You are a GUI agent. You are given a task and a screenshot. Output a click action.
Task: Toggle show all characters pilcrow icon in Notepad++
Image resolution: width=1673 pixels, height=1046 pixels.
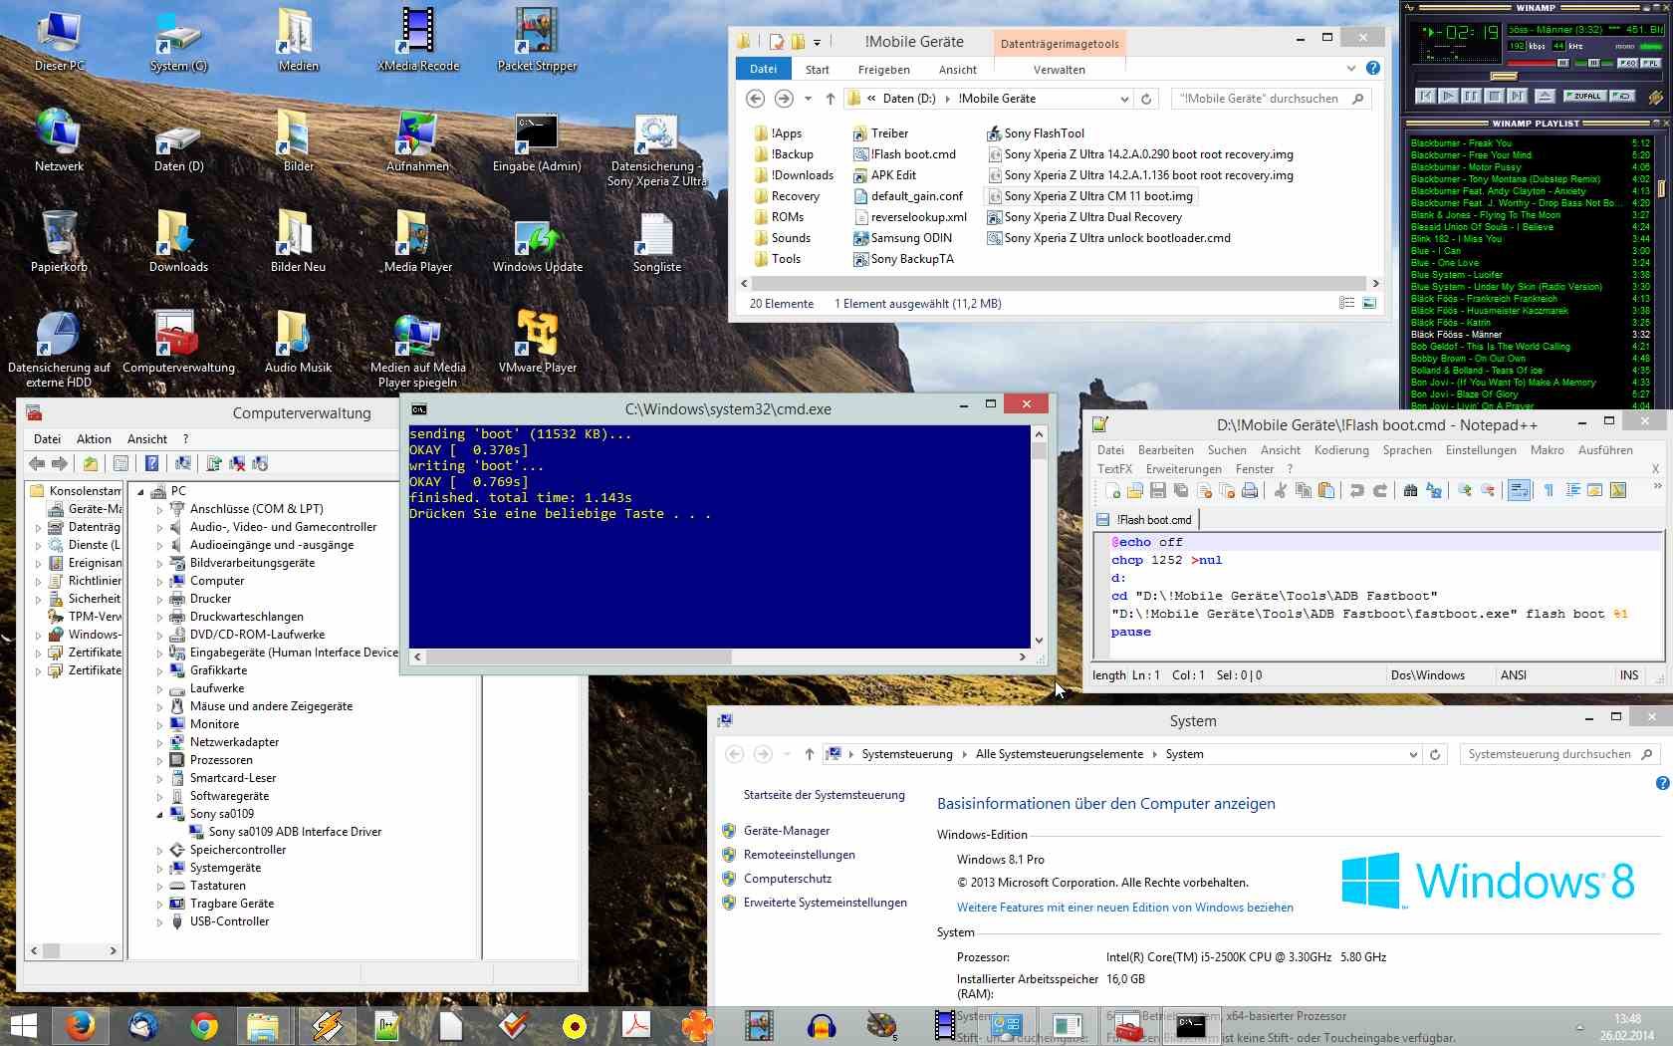(x=1549, y=490)
